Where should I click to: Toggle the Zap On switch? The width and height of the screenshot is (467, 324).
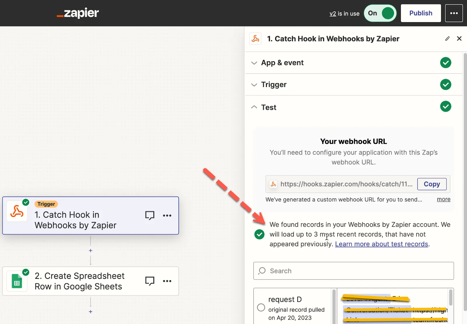click(x=380, y=13)
